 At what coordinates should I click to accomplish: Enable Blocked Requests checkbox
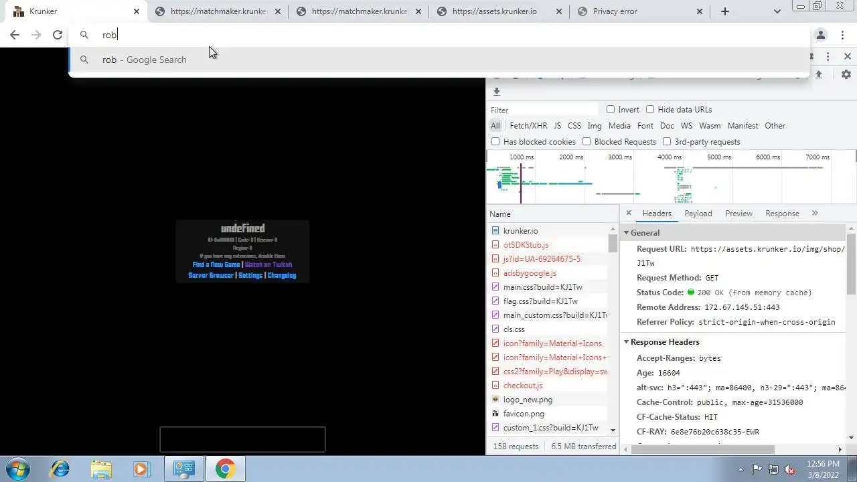pyautogui.click(x=587, y=141)
